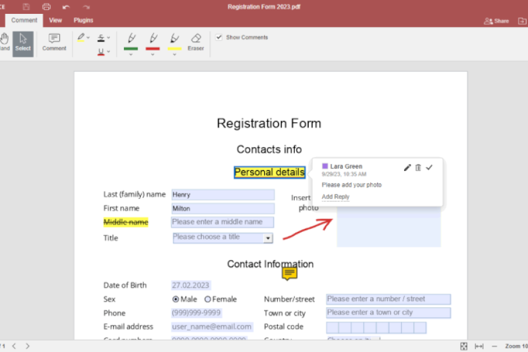Click the open file location icon
The width and height of the screenshot is (528, 352).
(x=522, y=21)
